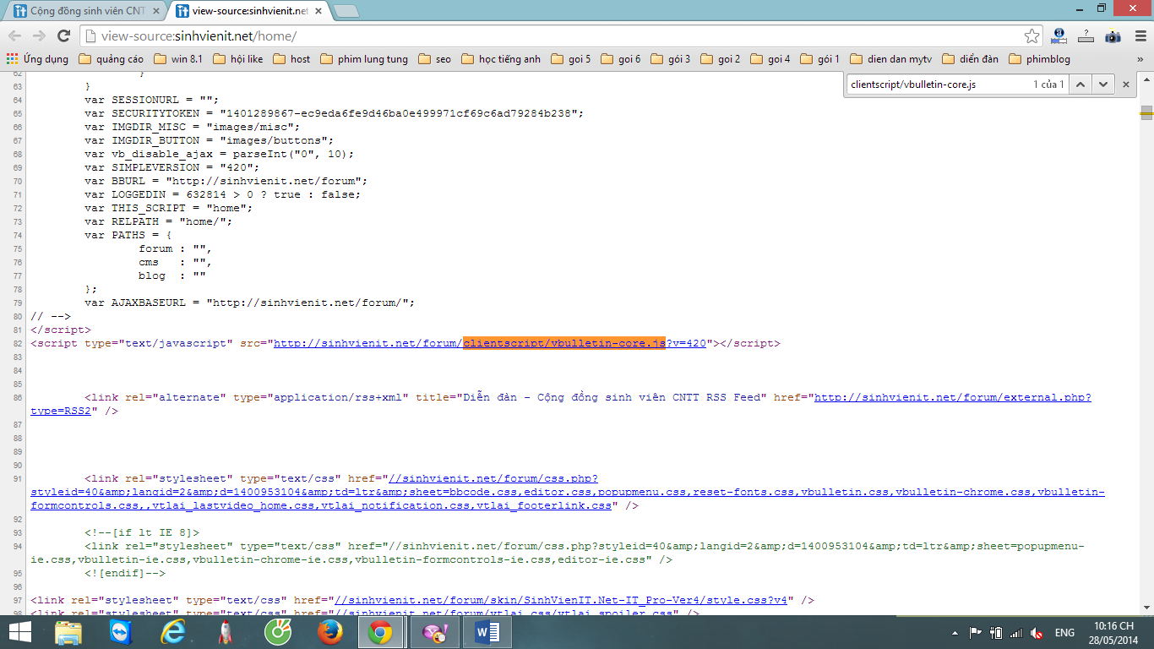This screenshot has height=649, width=1154.
Task: Select the view-source:sinhvienit.net tab
Action: tap(245, 11)
